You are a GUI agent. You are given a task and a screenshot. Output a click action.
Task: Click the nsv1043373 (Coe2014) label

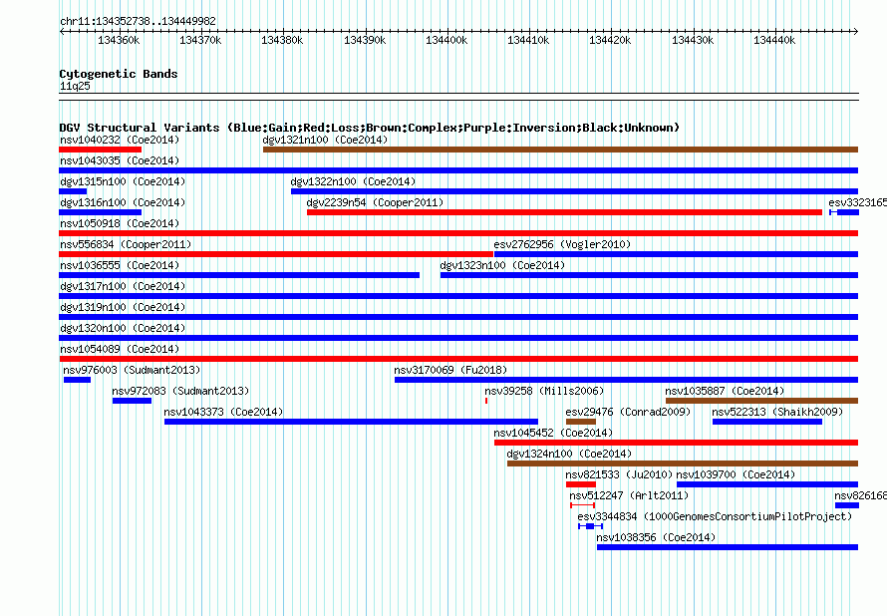tap(223, 412)
